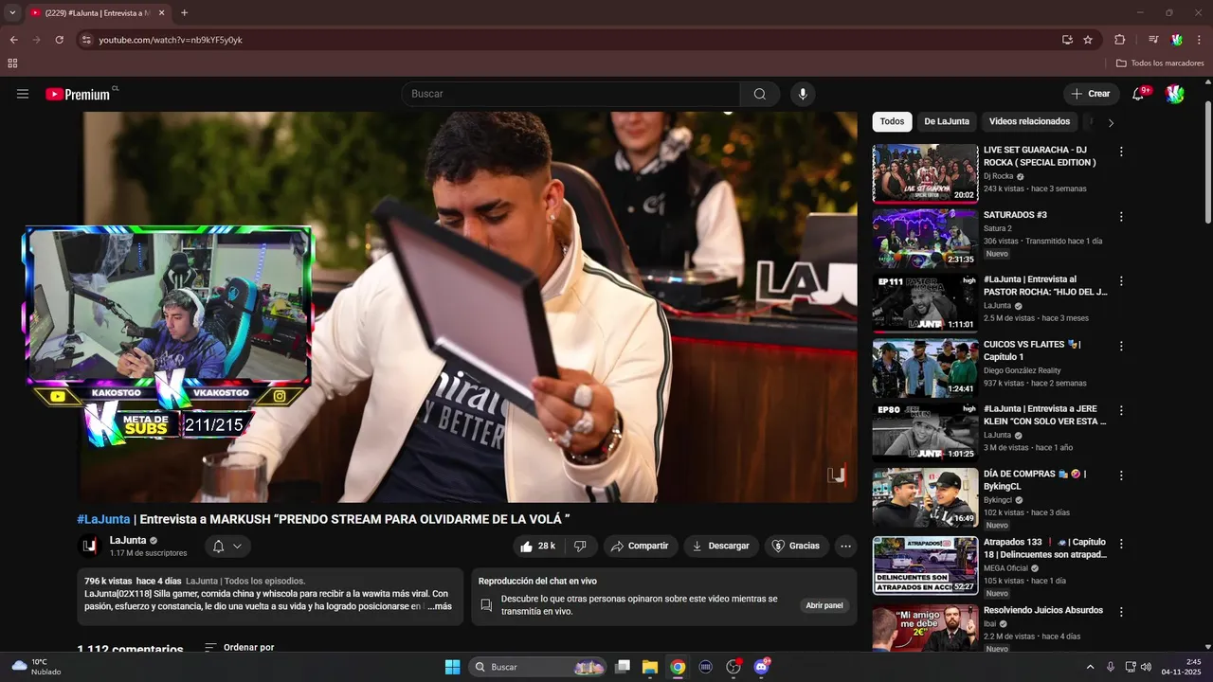Like the video with thumbs up
The width and height of the screenshot is (1213, 682).
coord(537,546)
